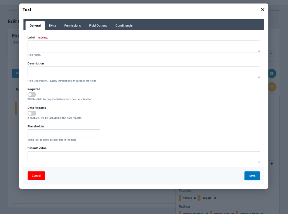
Task: Click help icon next to Yes No
Action: 195,198
